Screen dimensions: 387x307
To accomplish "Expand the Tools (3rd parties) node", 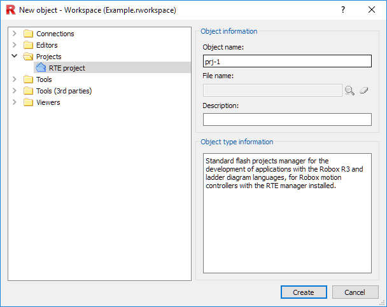I will pos(14,91).
